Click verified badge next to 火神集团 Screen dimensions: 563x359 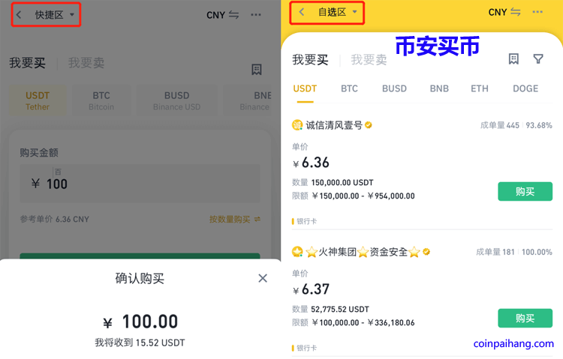click(x=426, y=252)
